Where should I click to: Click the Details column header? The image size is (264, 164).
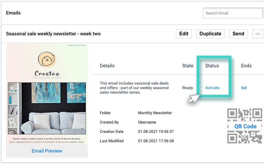point(107,66)
